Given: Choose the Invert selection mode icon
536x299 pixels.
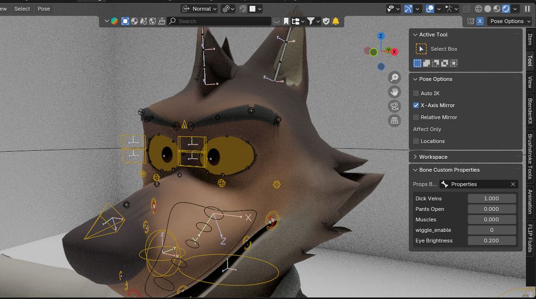Looking at the screenshot, I should (x=444, y=63).
